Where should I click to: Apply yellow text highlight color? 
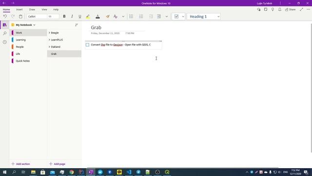pyautogui.click(x=88, y=17)
